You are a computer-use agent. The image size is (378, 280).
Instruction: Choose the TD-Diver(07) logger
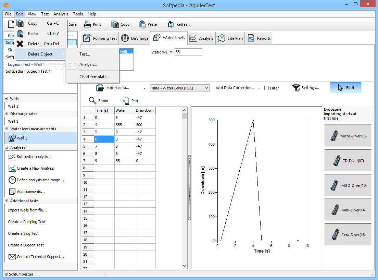[348, 160]
